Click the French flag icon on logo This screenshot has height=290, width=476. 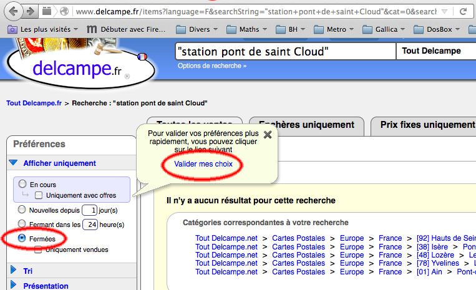pyautogui.click(x=142, y=56)
